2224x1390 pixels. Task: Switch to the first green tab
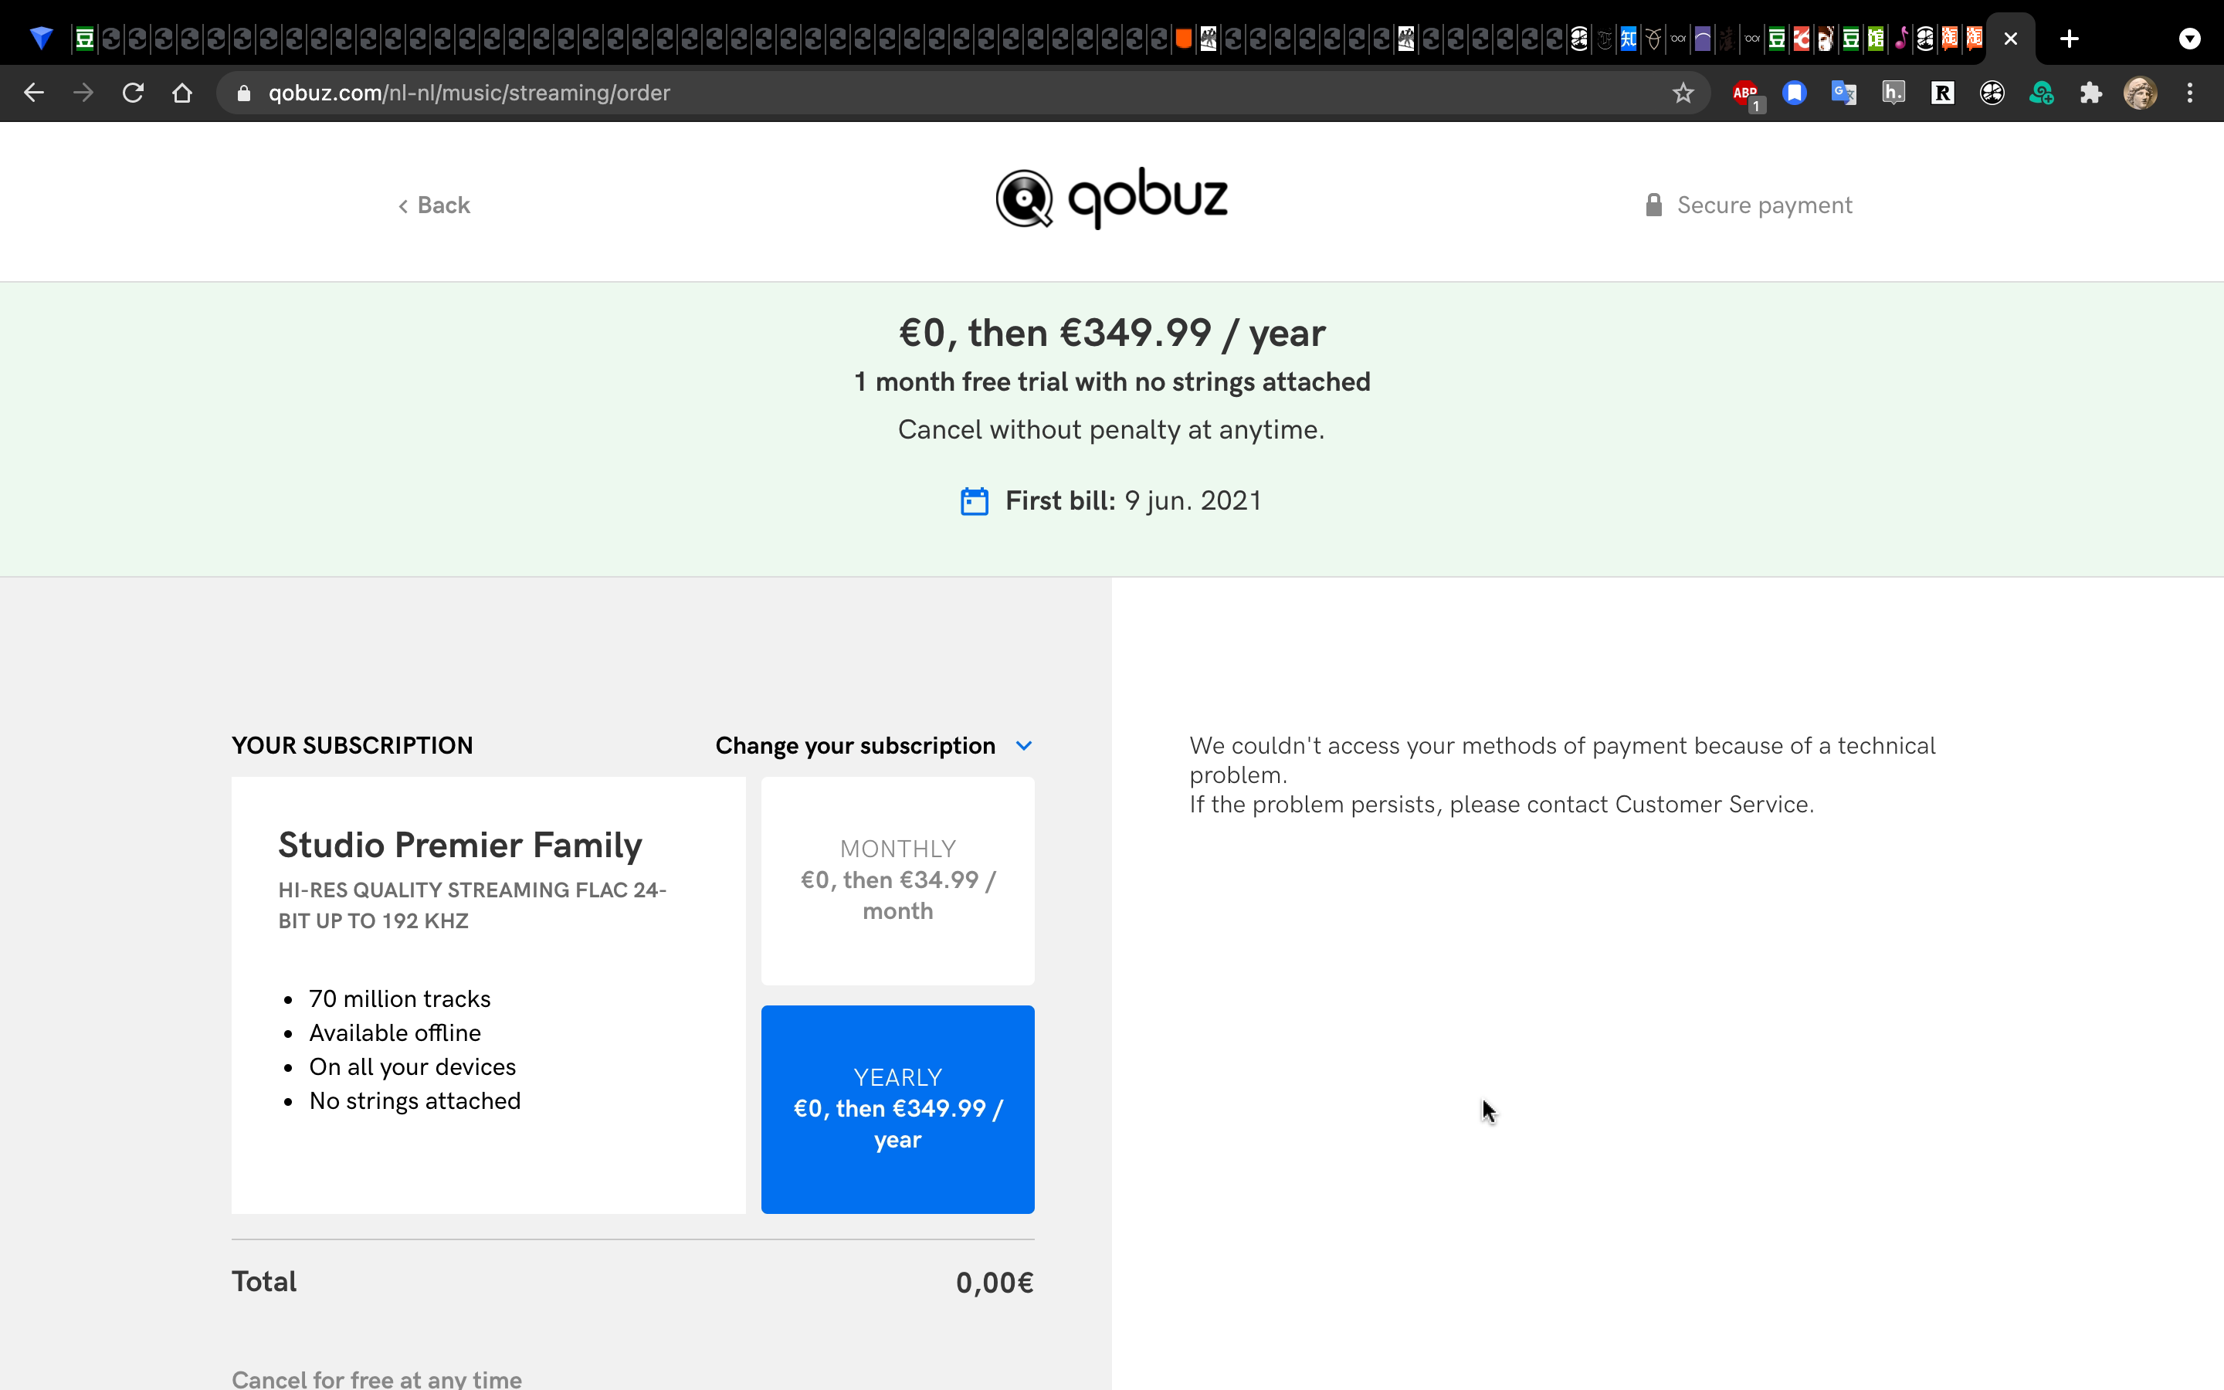click(x=83, y=39)
